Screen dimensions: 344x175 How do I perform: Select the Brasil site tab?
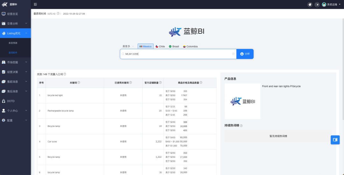point(174,46)
